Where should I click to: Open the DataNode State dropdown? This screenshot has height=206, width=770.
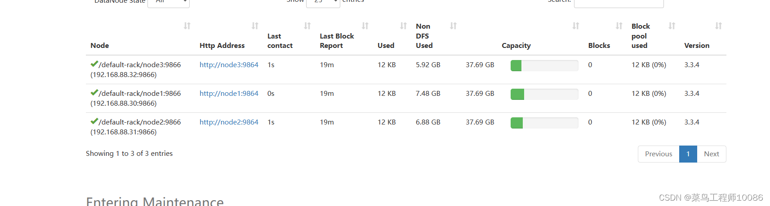(169, 2)
